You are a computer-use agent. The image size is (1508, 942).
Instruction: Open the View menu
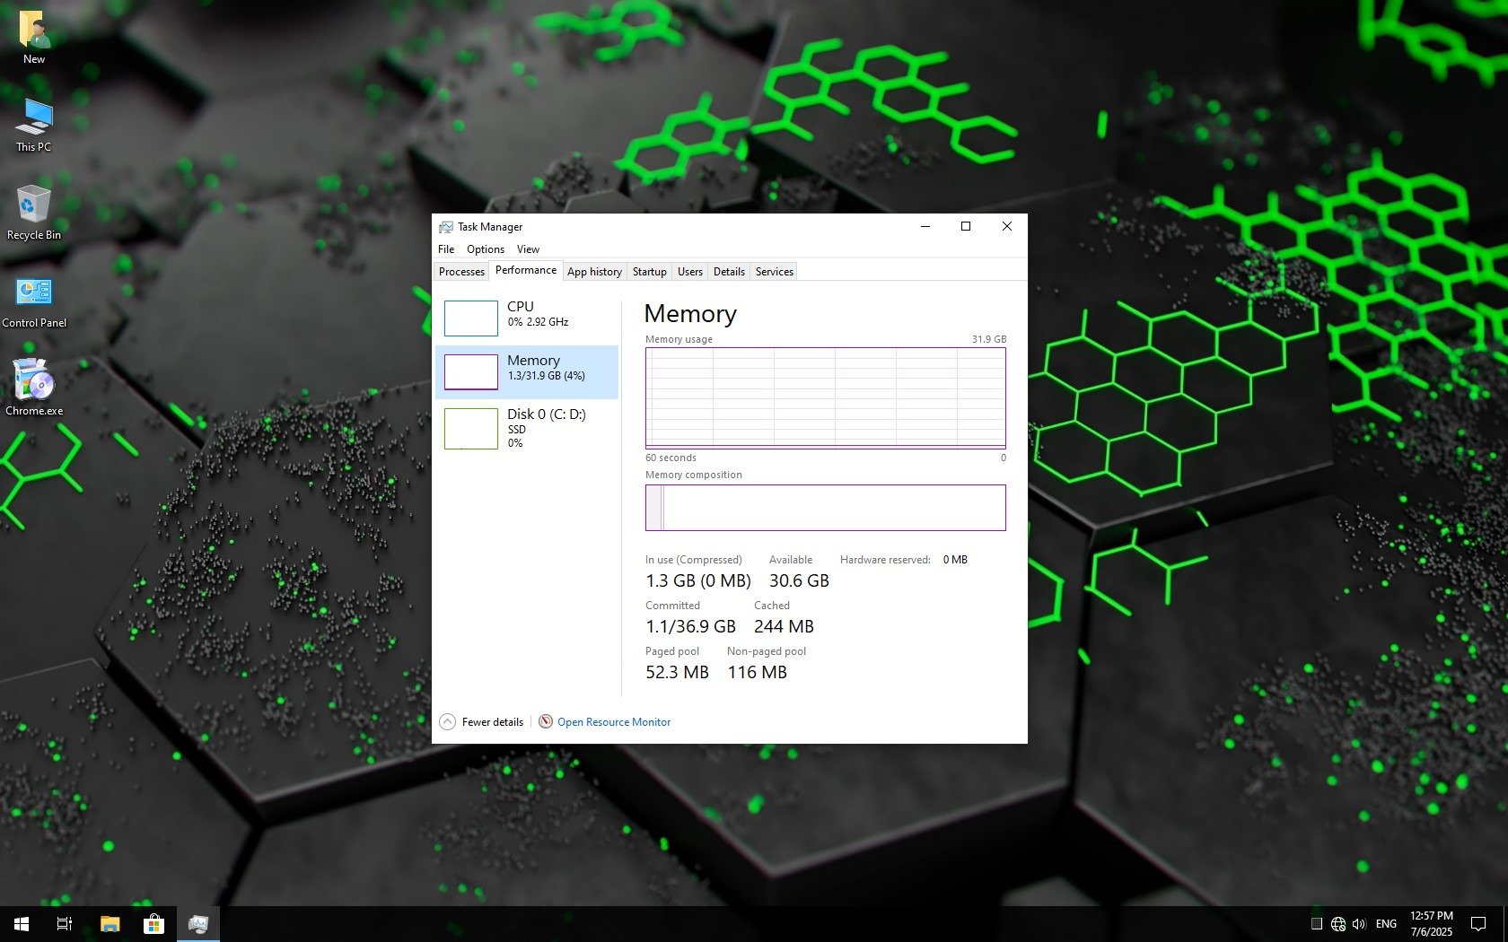(528, 249)
